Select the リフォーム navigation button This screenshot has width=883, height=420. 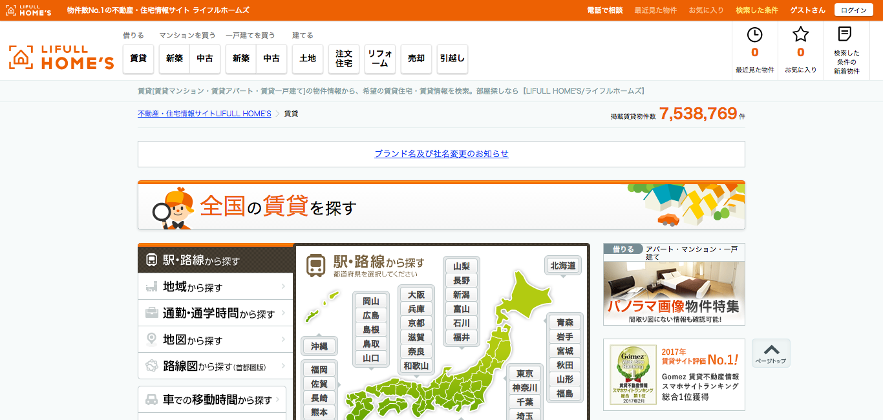380,58
